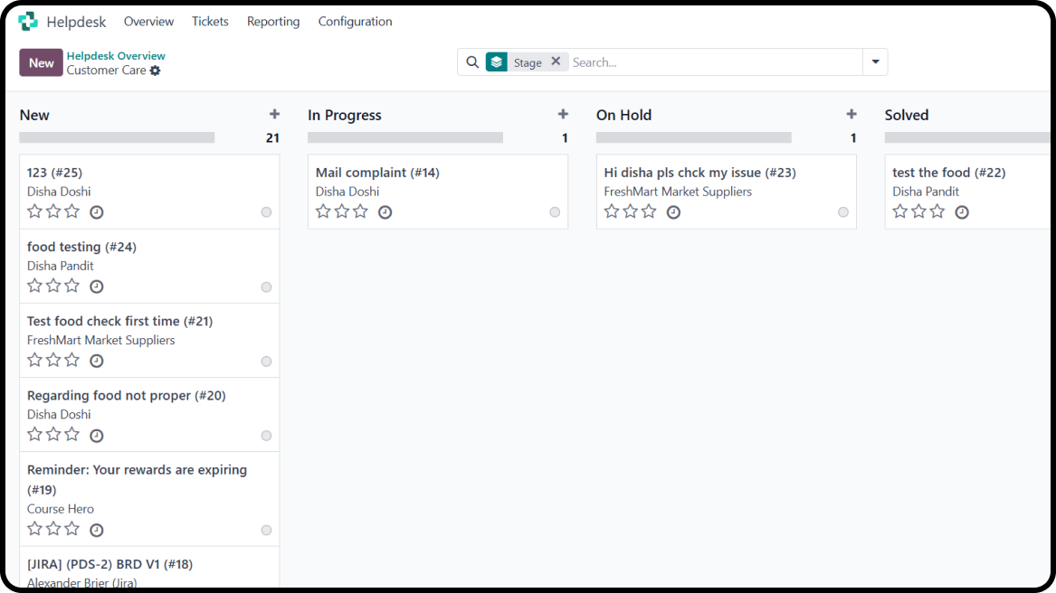Viewport: 1056px width, 593px height.
Task: Click activity clock on ticket 123 (#25)
Action: pyautogui.click(x=97, y=212)
